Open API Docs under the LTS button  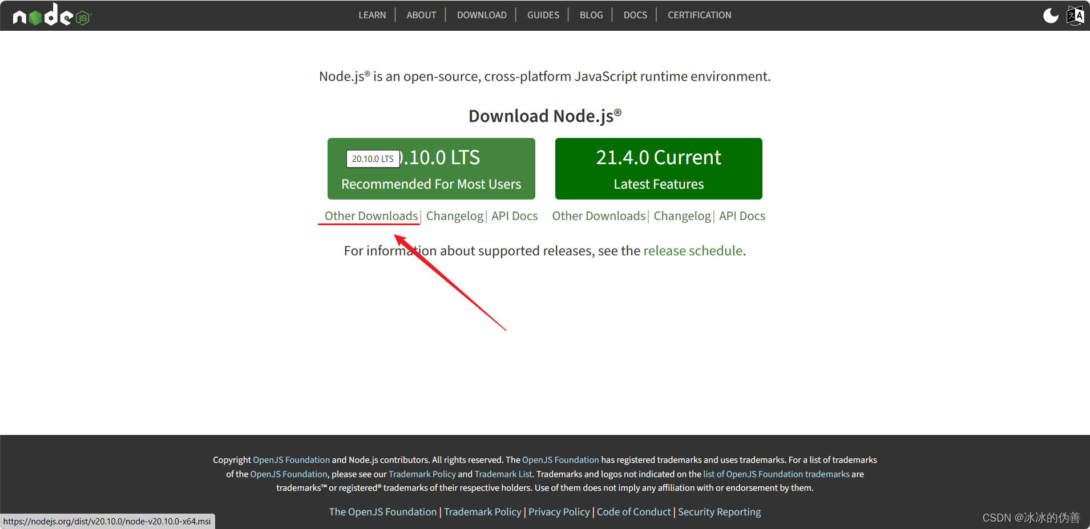pyautogui.click(x=514, y=216)
